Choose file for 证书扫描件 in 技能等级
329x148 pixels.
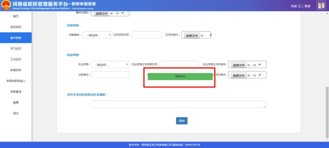(x=192, y=36)
